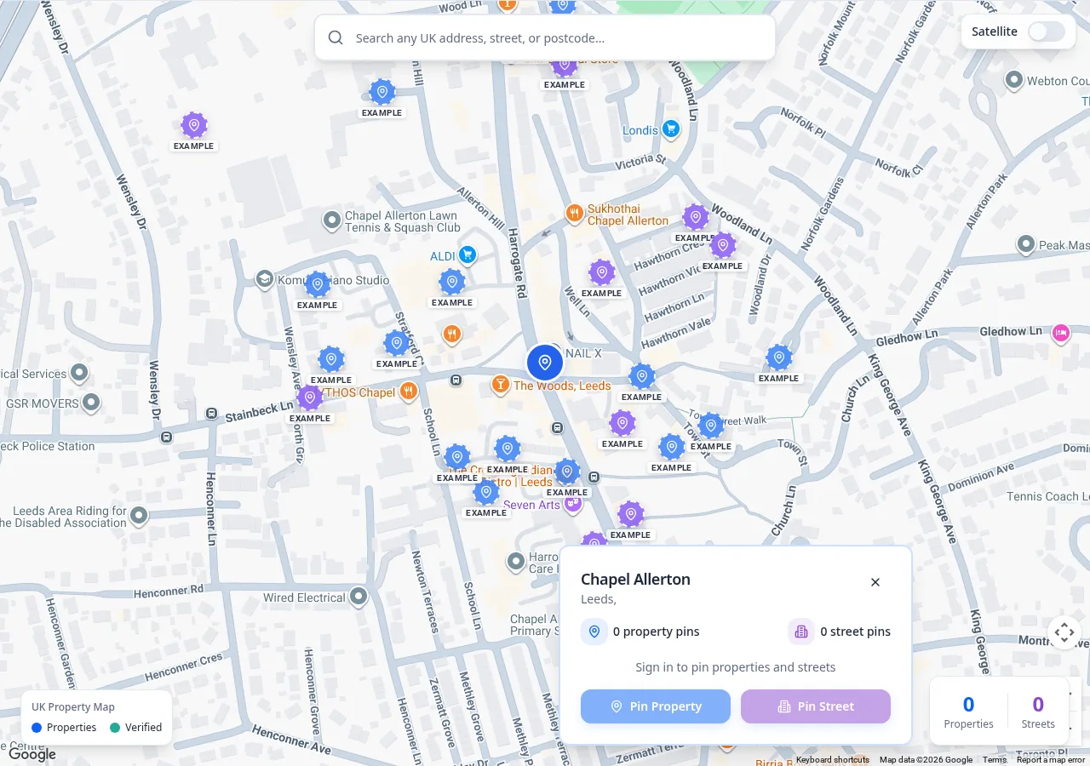Select the central dark blue location pin

[545, 363]
